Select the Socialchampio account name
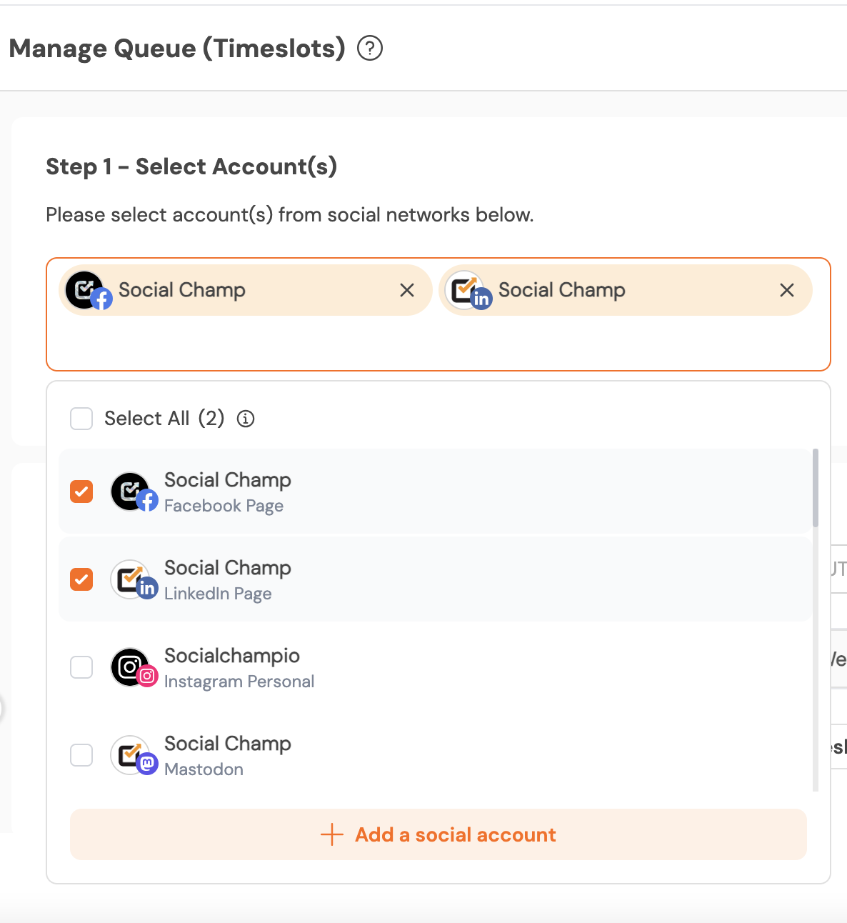The width and height of the screenshot is (847, 923). (232, 656)
